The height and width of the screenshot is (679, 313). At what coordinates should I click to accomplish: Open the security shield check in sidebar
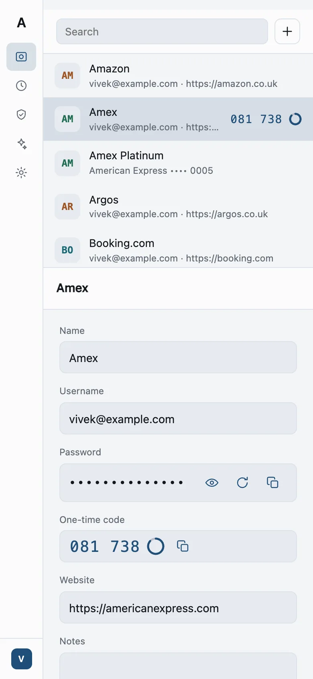(21, 115)
